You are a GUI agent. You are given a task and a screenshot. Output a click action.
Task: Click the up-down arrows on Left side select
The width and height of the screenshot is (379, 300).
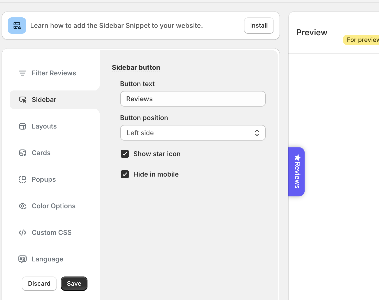click(257, 133)
